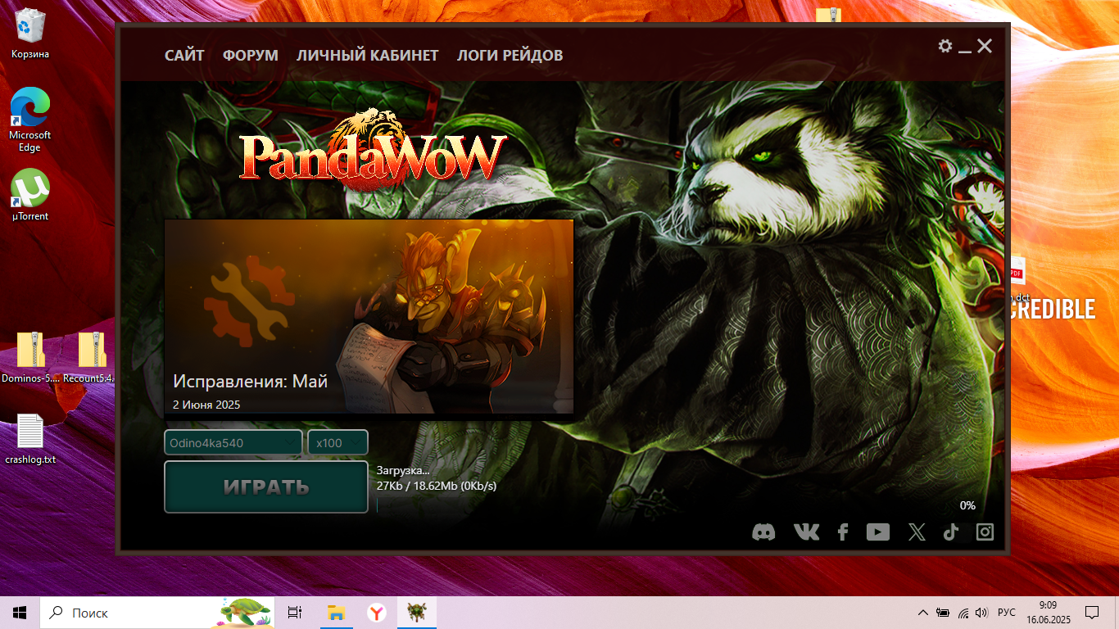Open the VK social icon
The width and height of the screenshot is (1119, 629).
(806, 532)
